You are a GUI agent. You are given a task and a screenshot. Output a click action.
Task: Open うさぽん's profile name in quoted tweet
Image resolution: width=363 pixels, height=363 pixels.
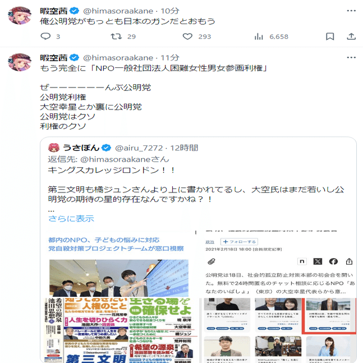tap(81, 148)
